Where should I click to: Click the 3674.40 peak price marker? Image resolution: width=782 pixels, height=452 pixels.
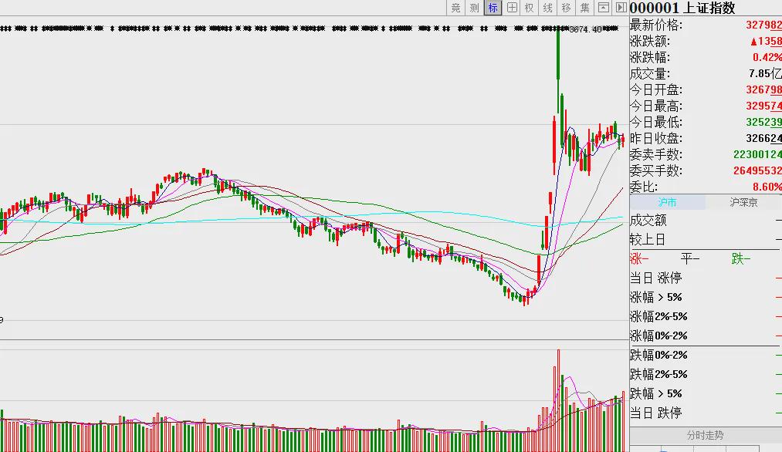coord(585,30)
